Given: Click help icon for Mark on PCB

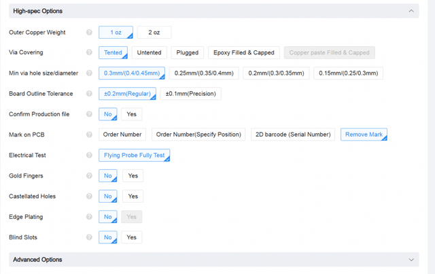Looking at the screenshot, I should 89,135.
